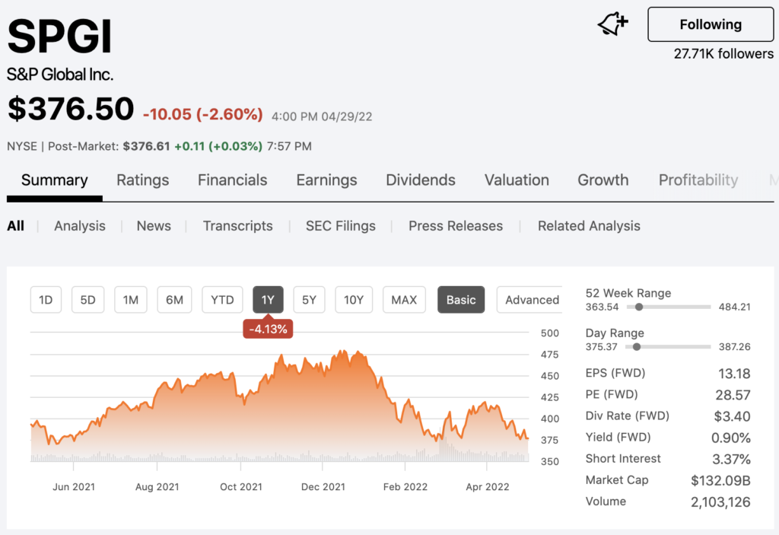The image size is (779, 535).
Task: Click the chart peak near Dec 2021
Action: tap(342, 351)
